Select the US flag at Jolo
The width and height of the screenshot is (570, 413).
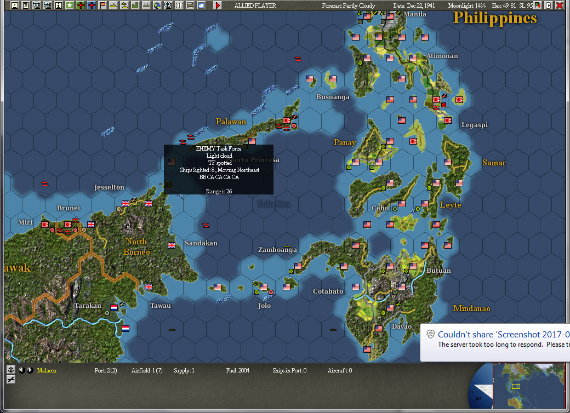tap(264, 286)
